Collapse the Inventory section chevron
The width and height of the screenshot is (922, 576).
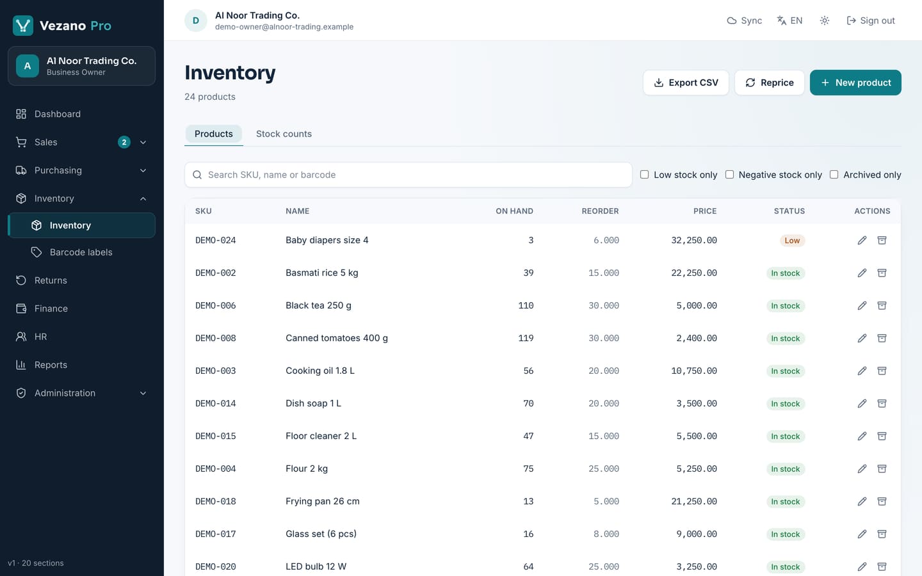pos(143,198)
